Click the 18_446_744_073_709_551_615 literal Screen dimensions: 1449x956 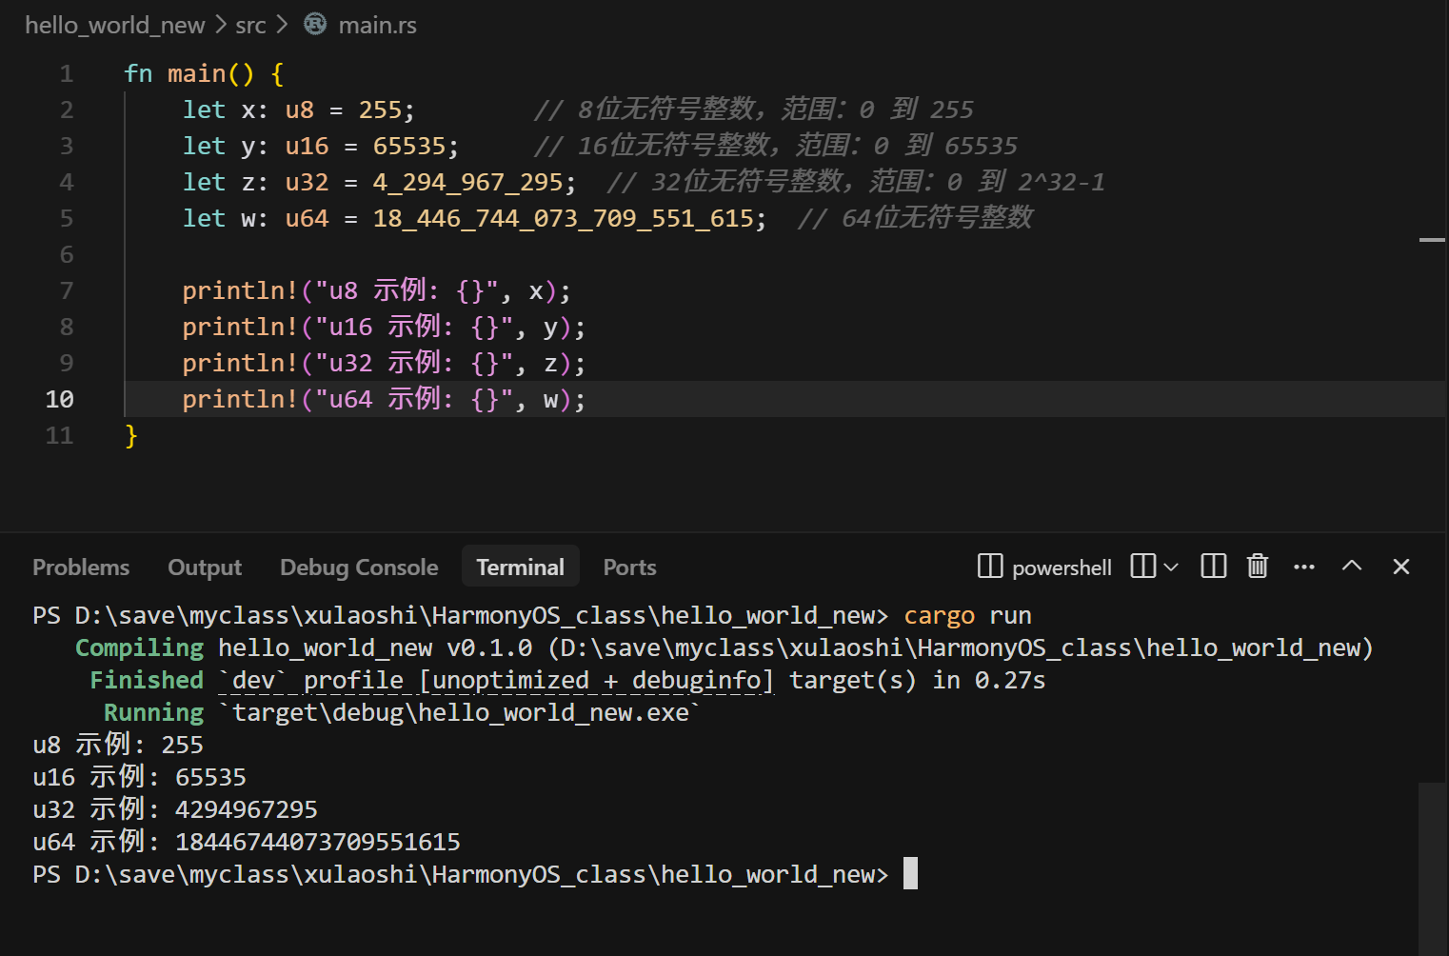563,218
